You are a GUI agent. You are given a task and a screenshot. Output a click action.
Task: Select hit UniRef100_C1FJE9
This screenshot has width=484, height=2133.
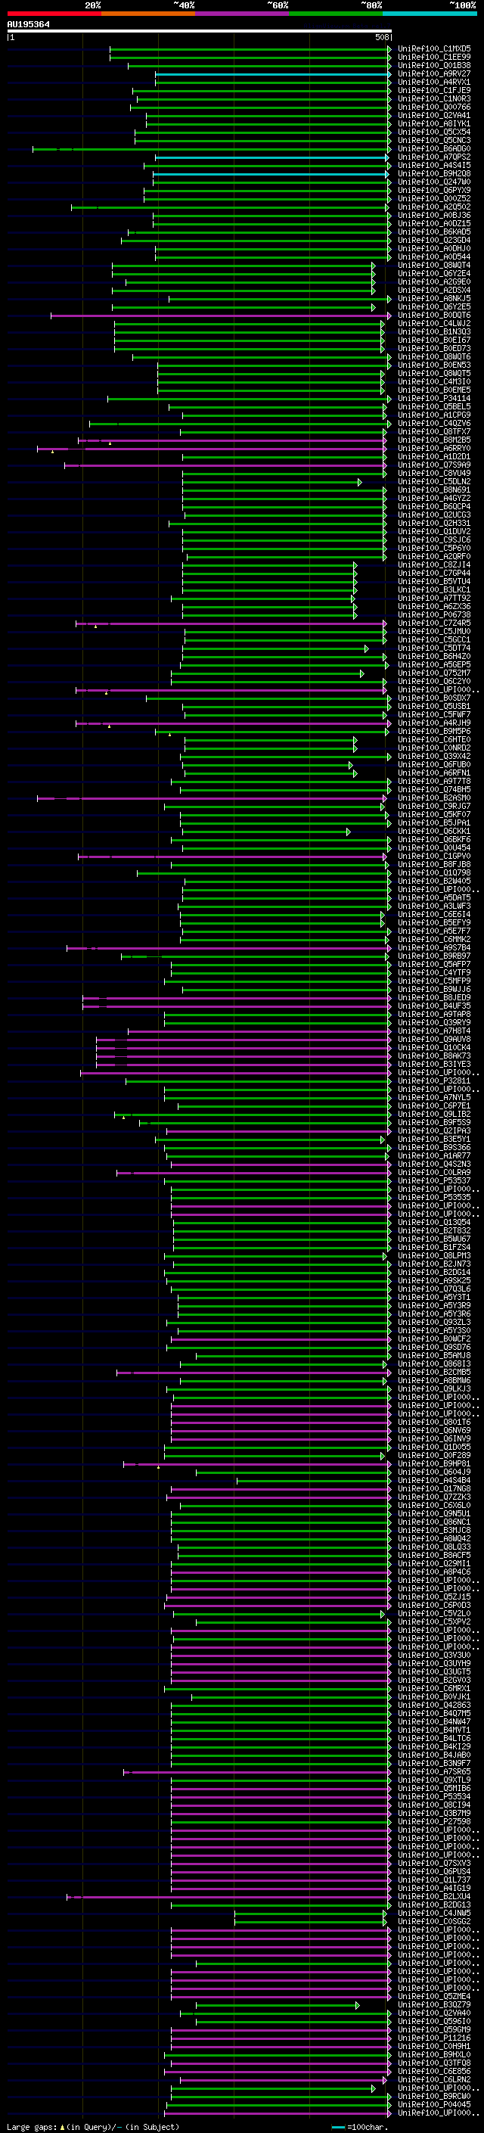pyautogui.click(x=434, y=90)
